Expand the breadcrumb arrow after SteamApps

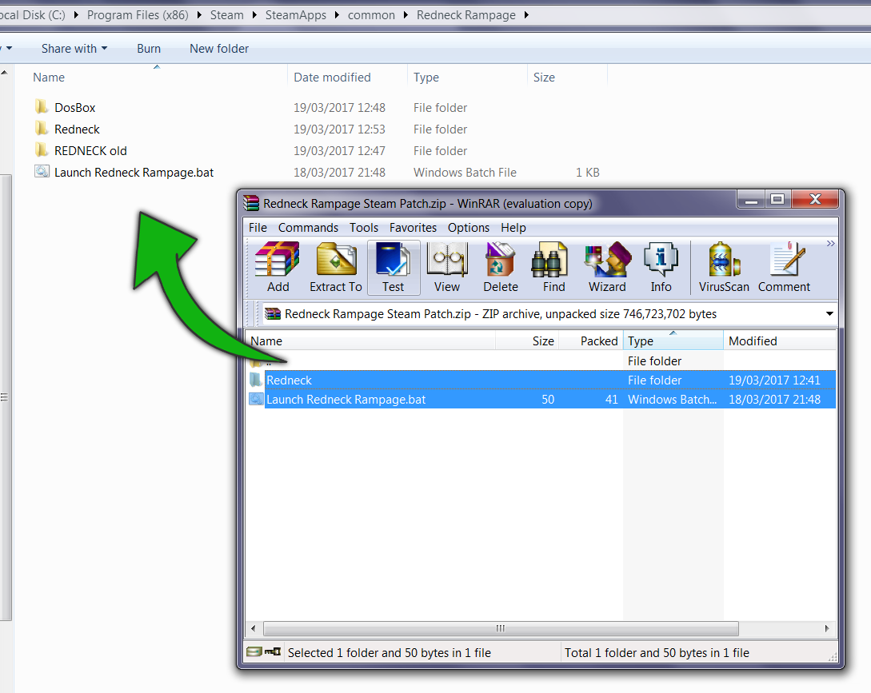337,15
